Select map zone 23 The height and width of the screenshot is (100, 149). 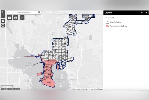tap(64, 42)
